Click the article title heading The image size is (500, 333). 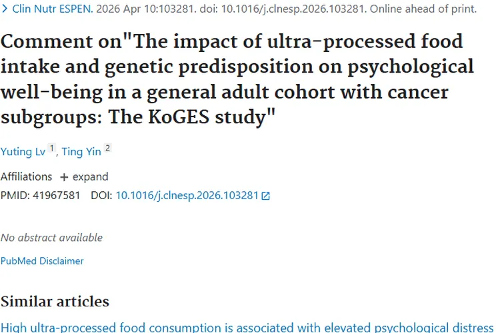(237, 79)
